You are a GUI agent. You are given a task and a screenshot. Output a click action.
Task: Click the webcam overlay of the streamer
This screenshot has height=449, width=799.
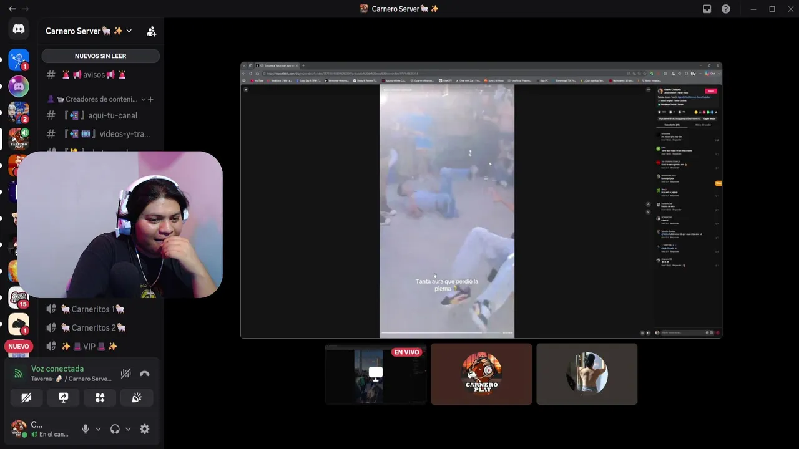pos(120,224)
